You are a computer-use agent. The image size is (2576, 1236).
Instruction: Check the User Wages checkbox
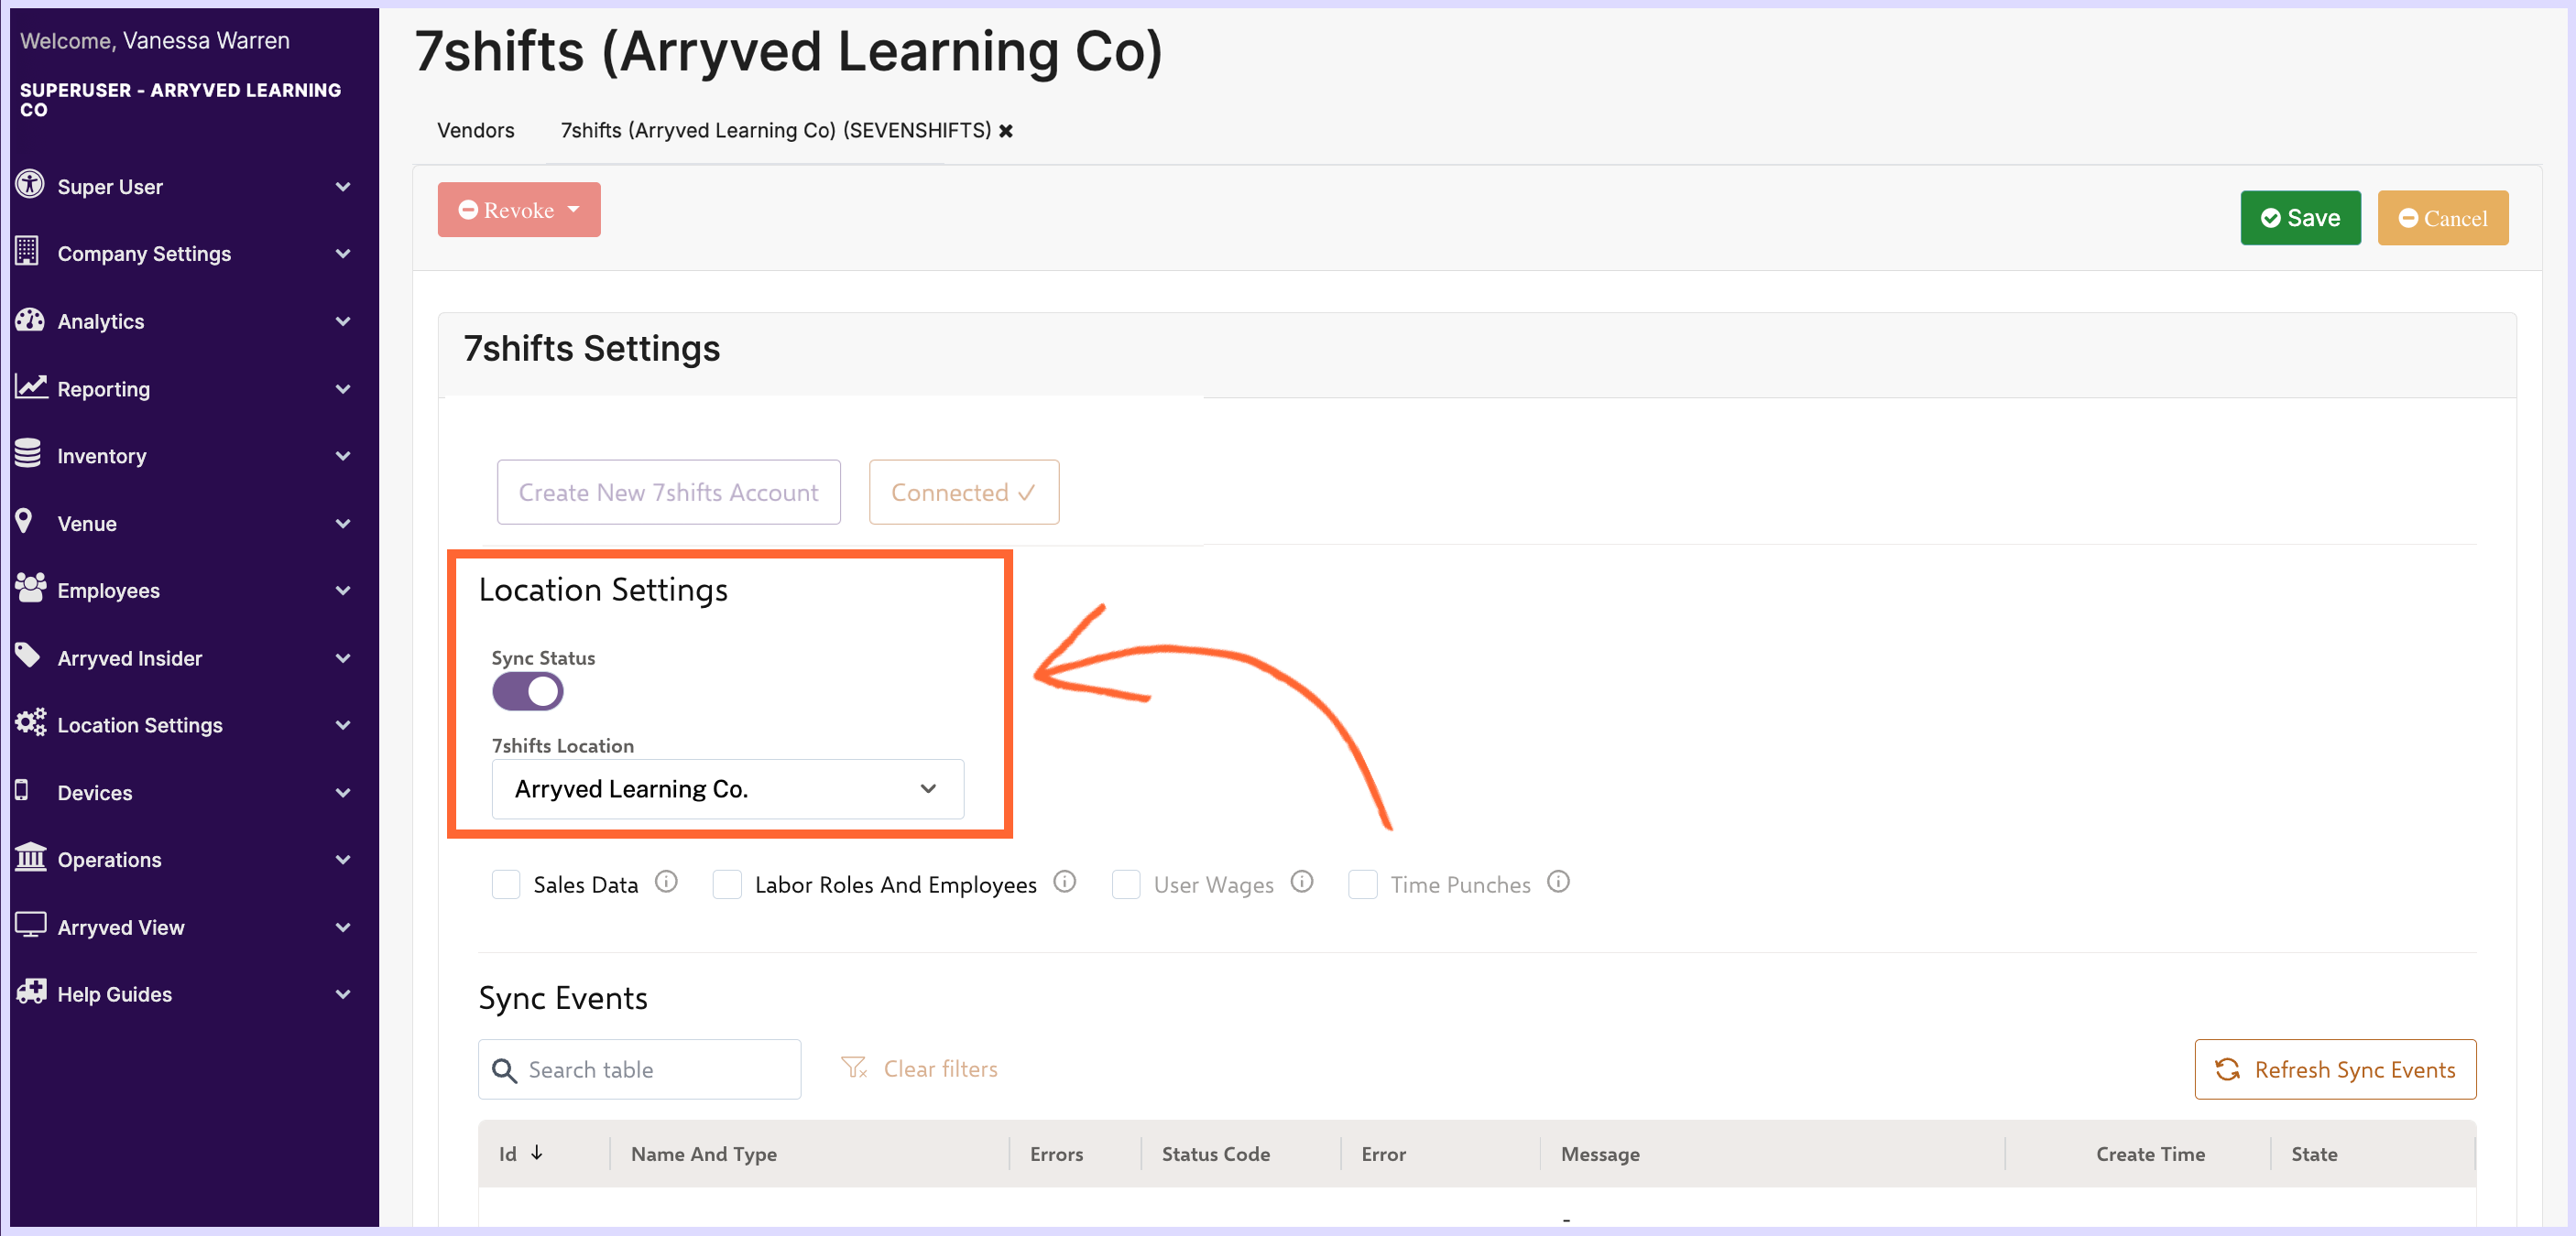[x=1126, y=884]
